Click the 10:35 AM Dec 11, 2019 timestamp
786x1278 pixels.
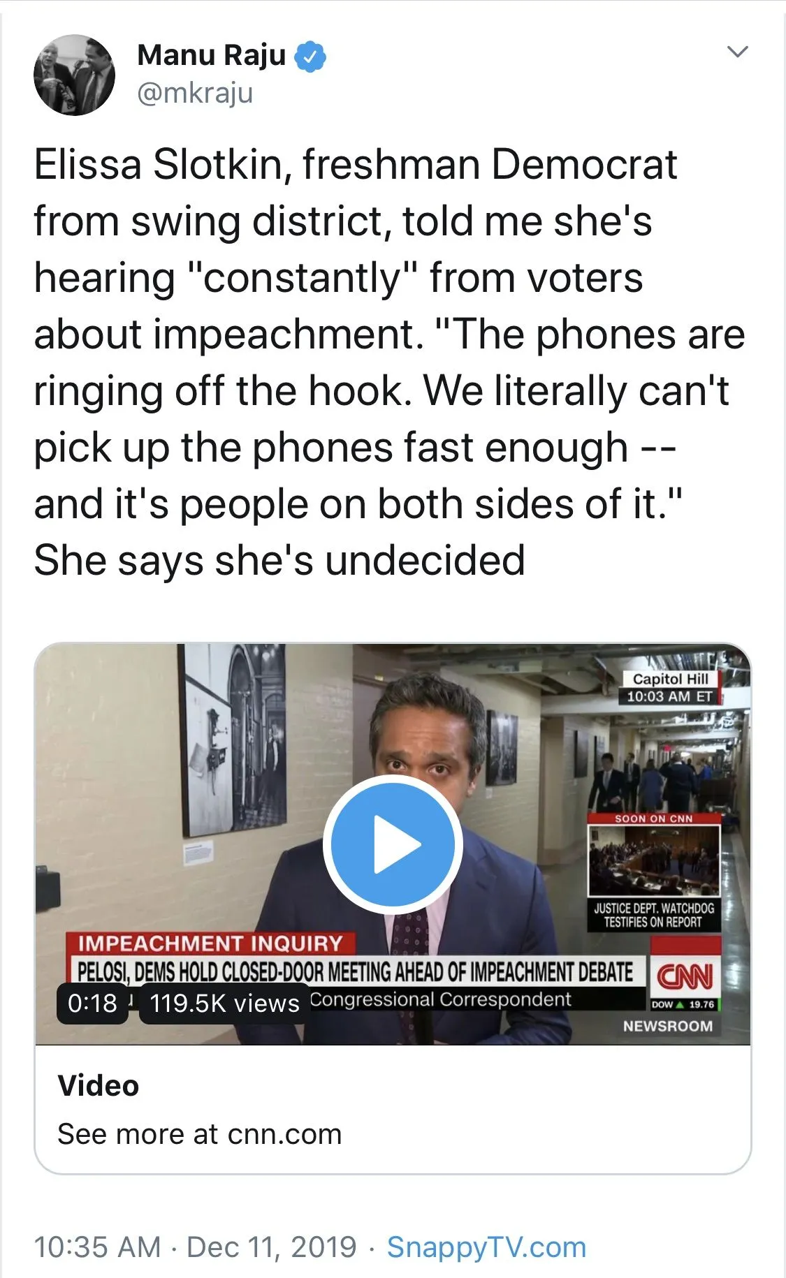(195, 1247)
